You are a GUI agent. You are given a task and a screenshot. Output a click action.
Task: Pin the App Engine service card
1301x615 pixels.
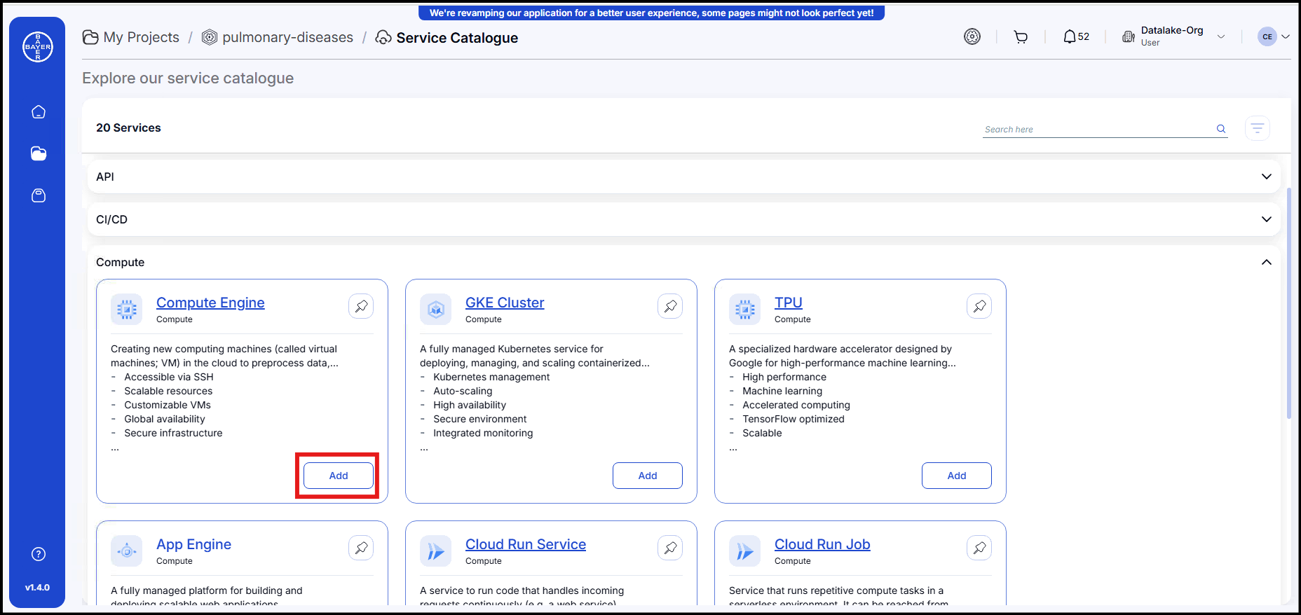pyautogui.click(x=361, y=548)
